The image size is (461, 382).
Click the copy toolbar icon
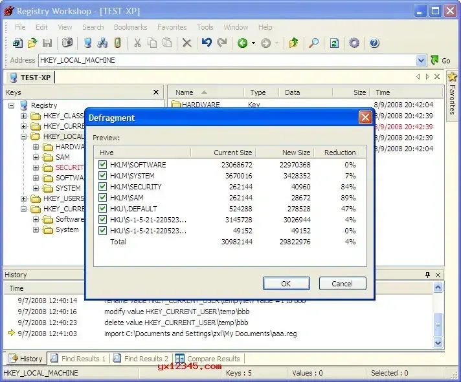(152, 43)
